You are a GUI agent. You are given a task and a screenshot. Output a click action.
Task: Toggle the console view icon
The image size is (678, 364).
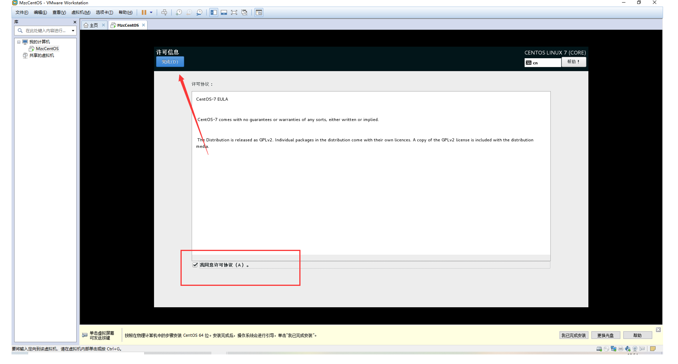259,12
